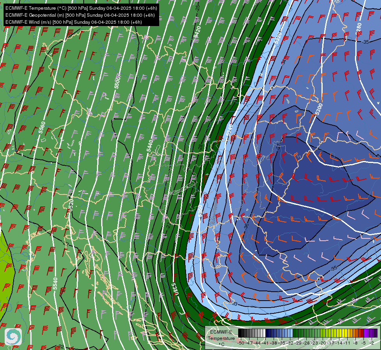This screenshot has height=350, width=381.
Task: Click the 5560 geopotential contour label
Action: click(42, 128)
